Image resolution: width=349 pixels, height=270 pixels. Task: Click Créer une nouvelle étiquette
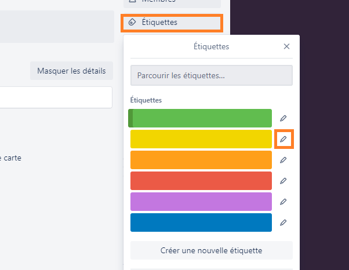coord(212,250)
